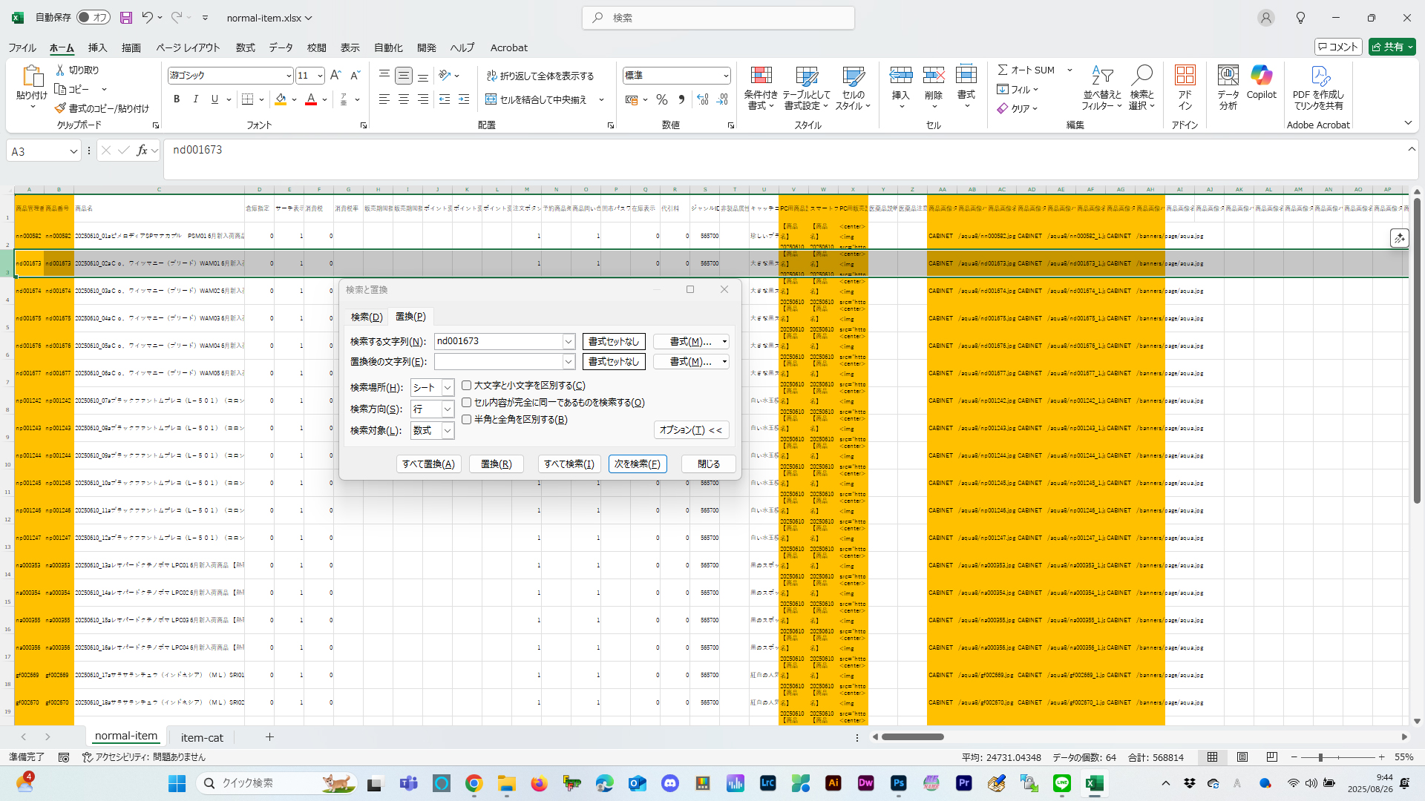Click the zoom slider in the status bar

1321,757
